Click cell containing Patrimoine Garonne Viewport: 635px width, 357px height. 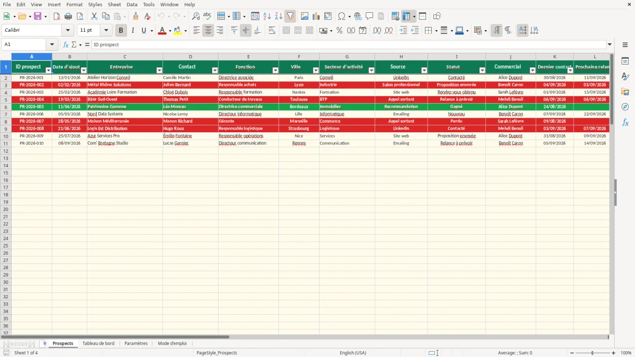[125, 107]
